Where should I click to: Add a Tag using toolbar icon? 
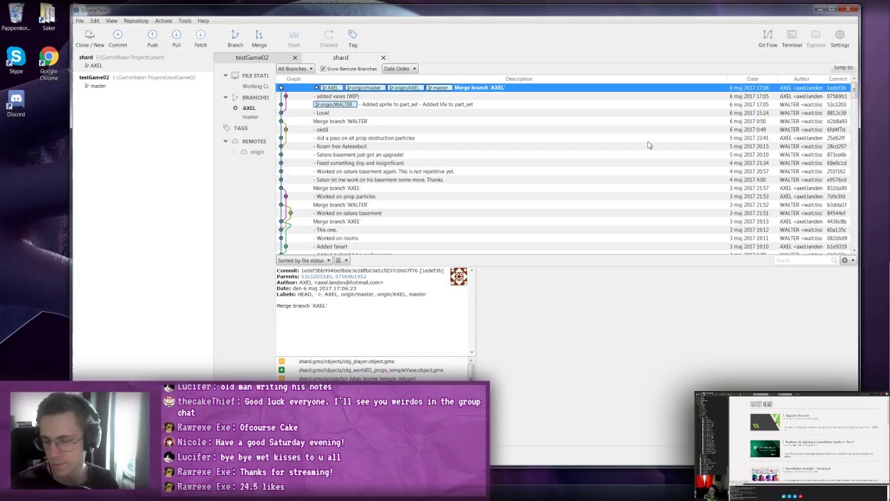click(353, 38)
